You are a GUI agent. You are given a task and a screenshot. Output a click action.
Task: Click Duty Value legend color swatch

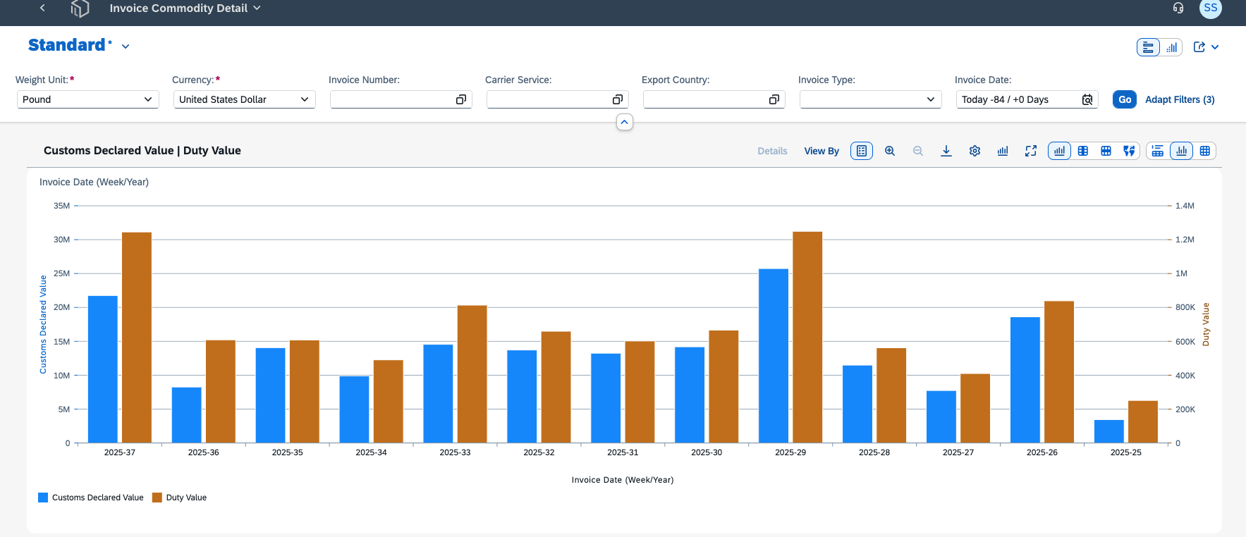[x=157, y=498]
